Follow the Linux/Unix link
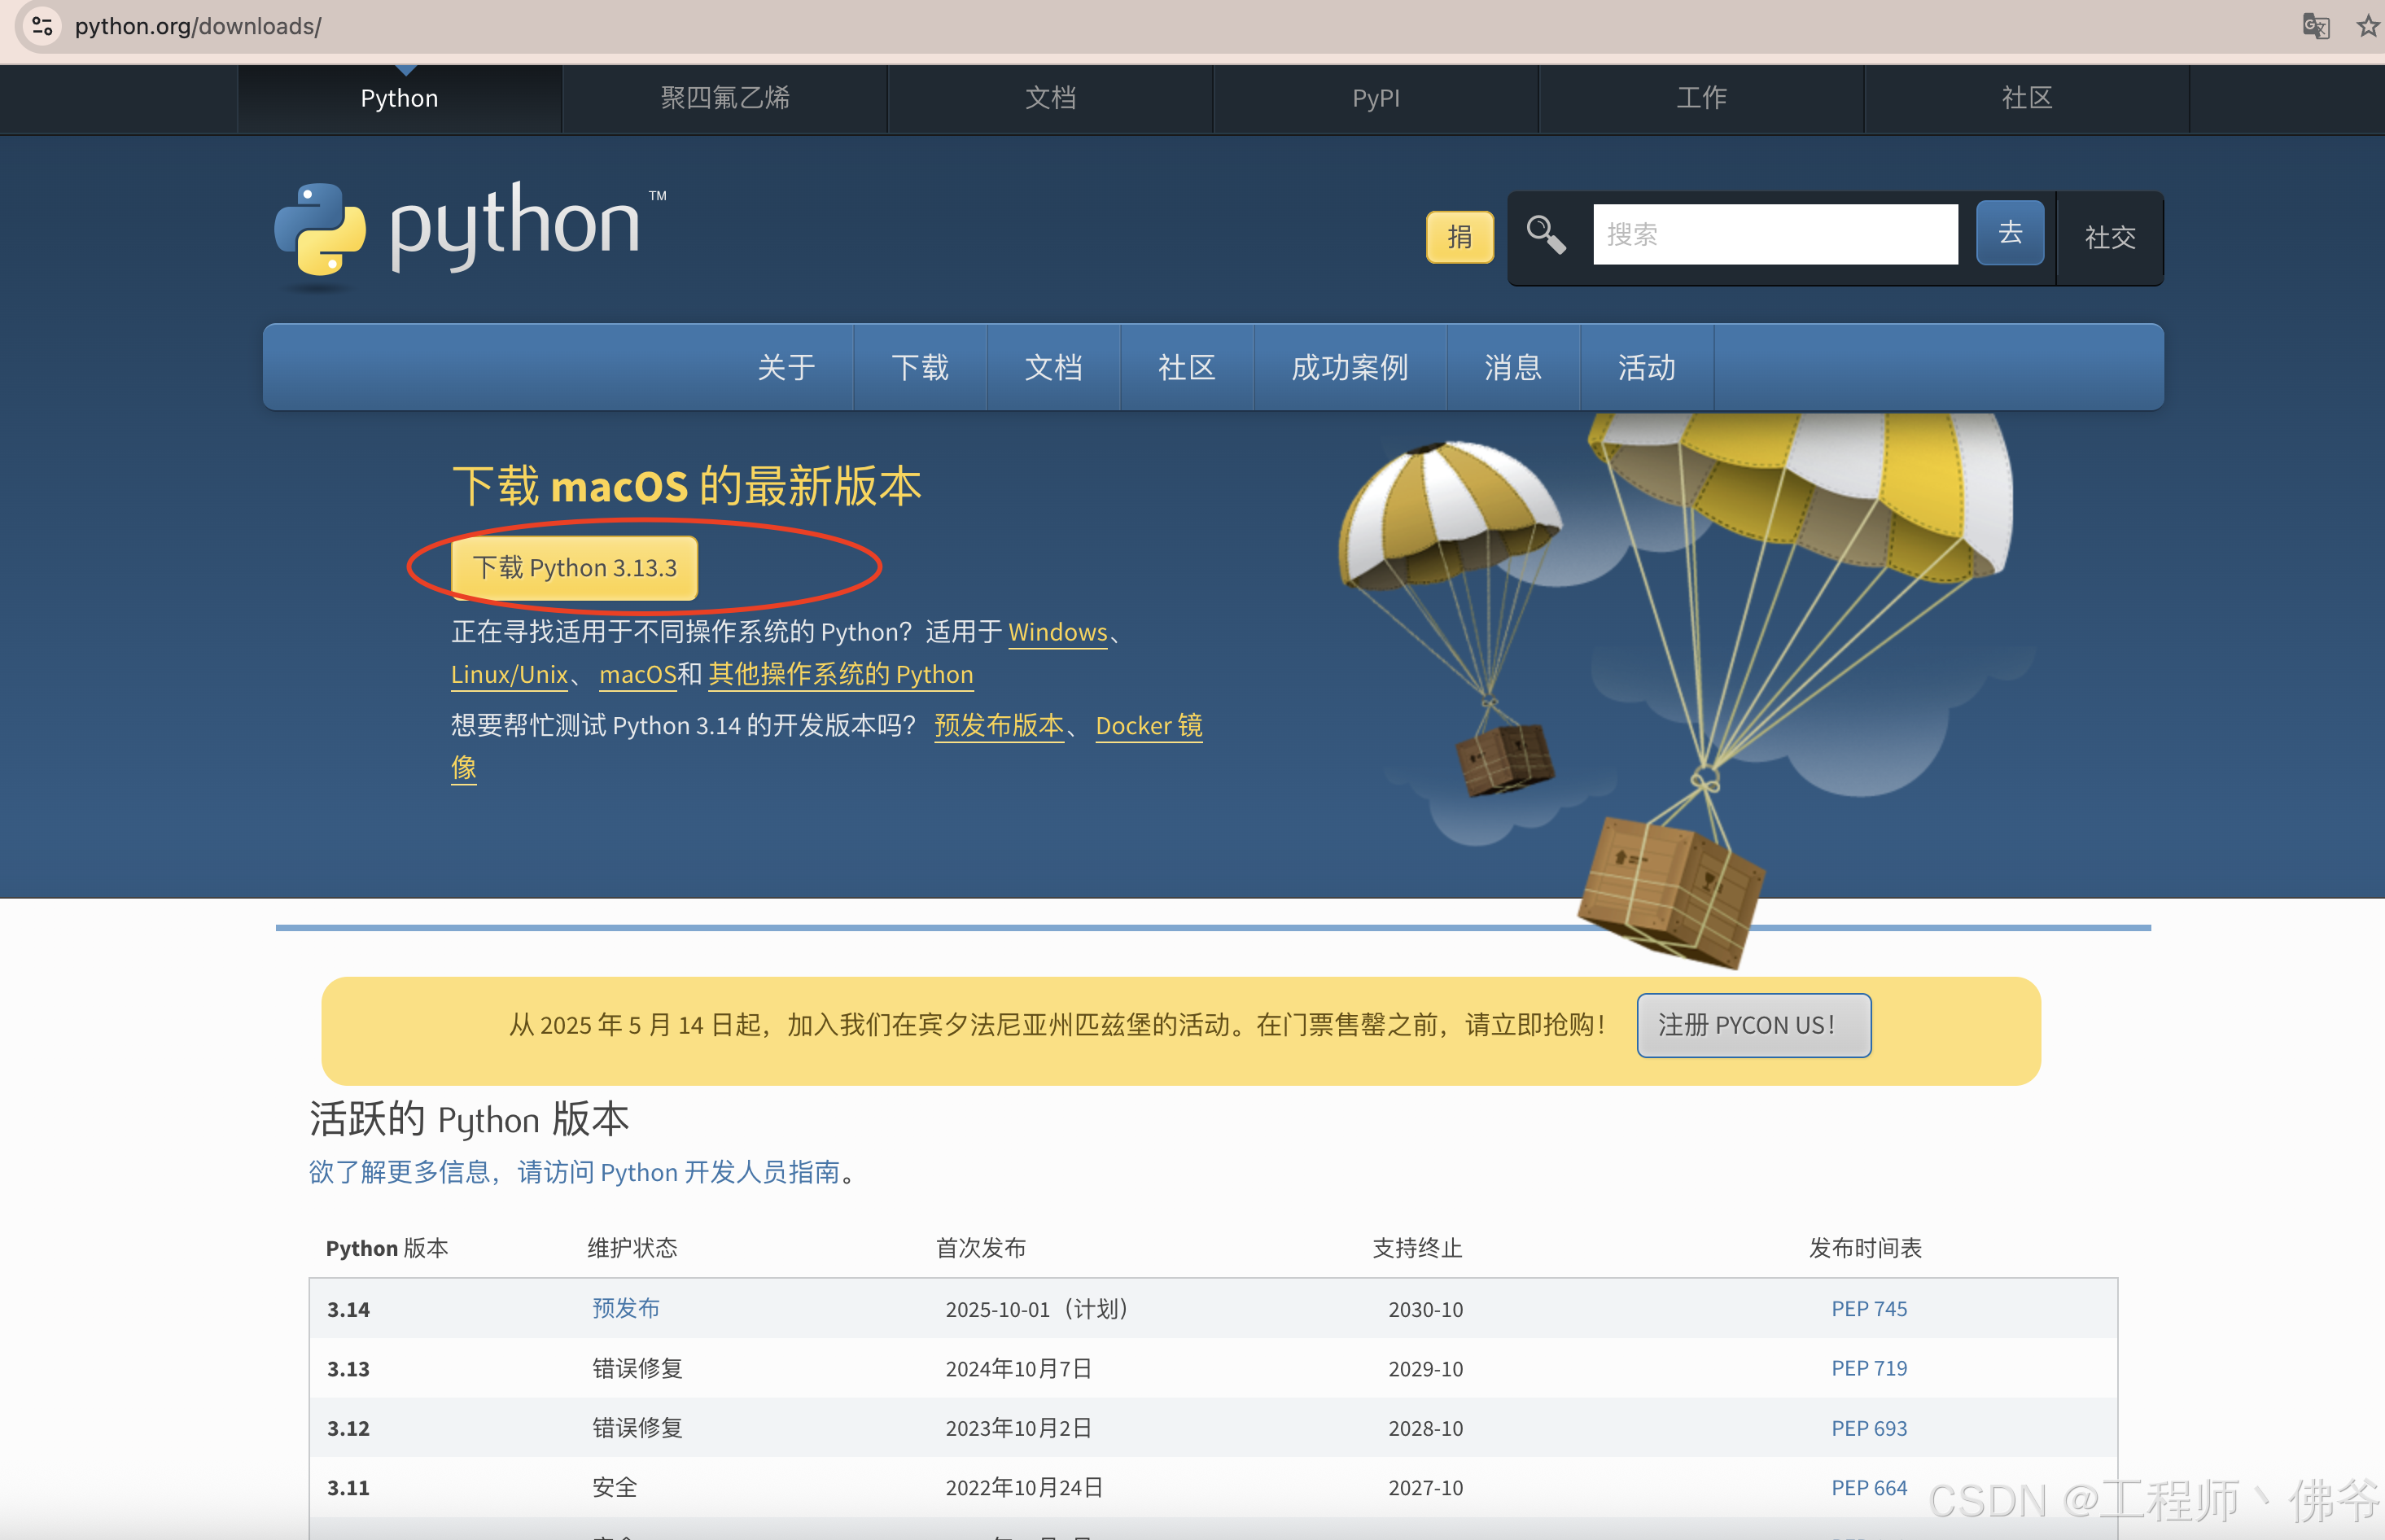Viewport: 2385px width, 1540px height. click(509, 675)
